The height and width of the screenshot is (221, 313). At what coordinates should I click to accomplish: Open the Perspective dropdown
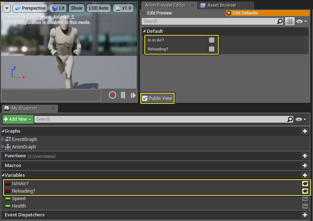pyautogui.click(x=30, y=8)
